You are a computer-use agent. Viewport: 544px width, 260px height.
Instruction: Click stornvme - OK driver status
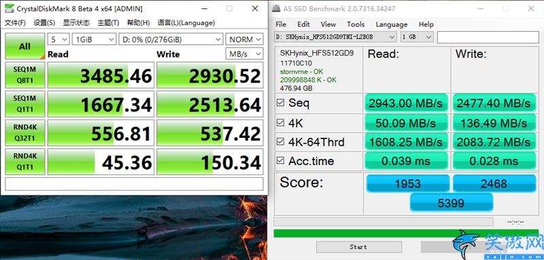point(301,72)
